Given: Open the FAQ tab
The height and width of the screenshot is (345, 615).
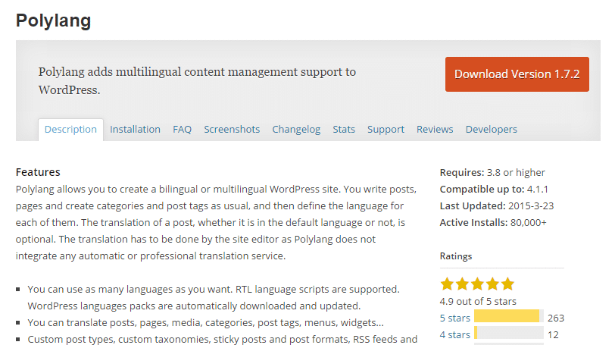Looking at the screenshot, I should pos(182,130).
